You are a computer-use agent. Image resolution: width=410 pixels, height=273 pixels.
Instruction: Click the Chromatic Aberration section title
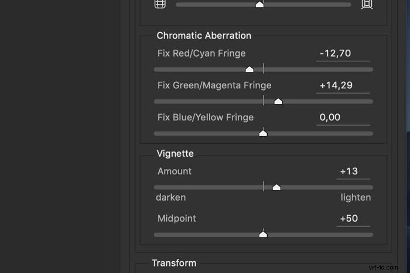coord(204,36)
